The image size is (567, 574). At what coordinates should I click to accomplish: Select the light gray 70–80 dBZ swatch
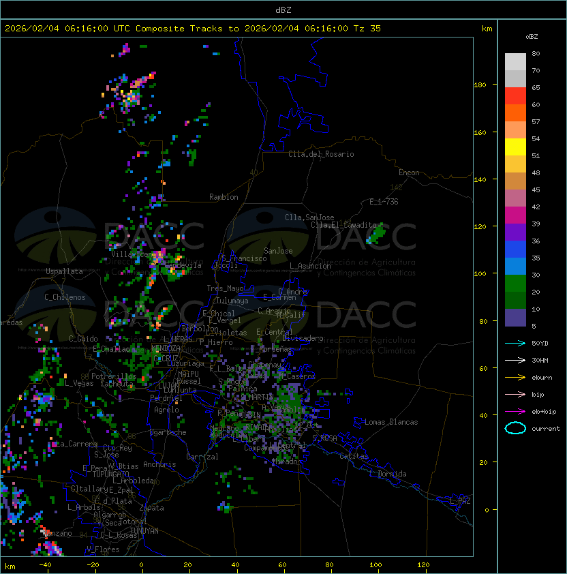click(515, 61)
